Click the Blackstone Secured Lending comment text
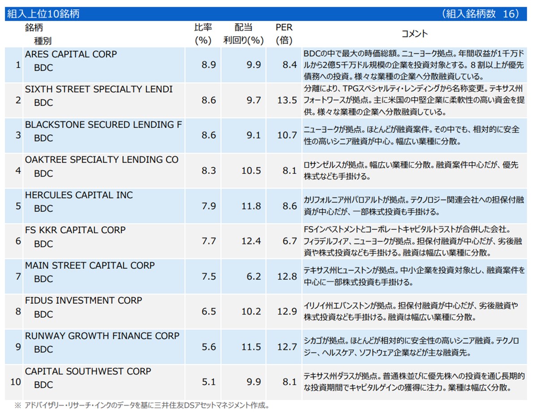 [412, 135]
